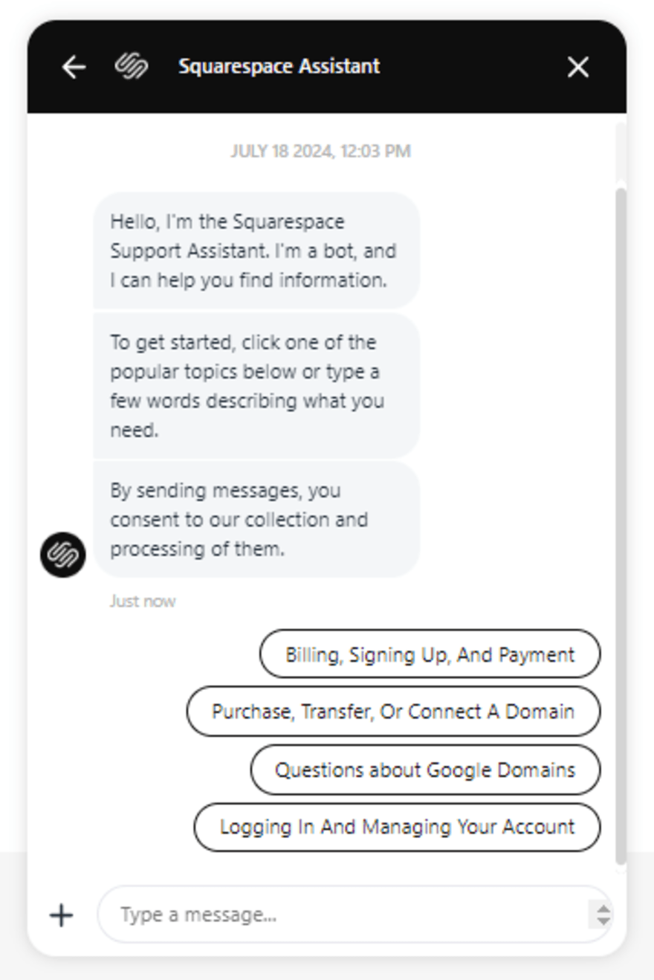Select the Just now label under the messages
Viewport: 654px width, 980px height.
pyautogui.click(x=143, y=601)
